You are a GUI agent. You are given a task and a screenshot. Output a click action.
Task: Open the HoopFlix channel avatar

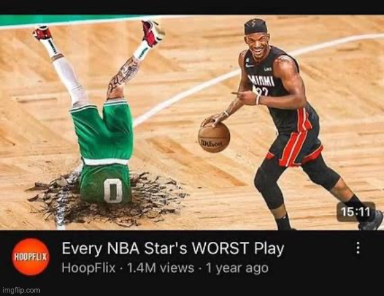(30, 257)
